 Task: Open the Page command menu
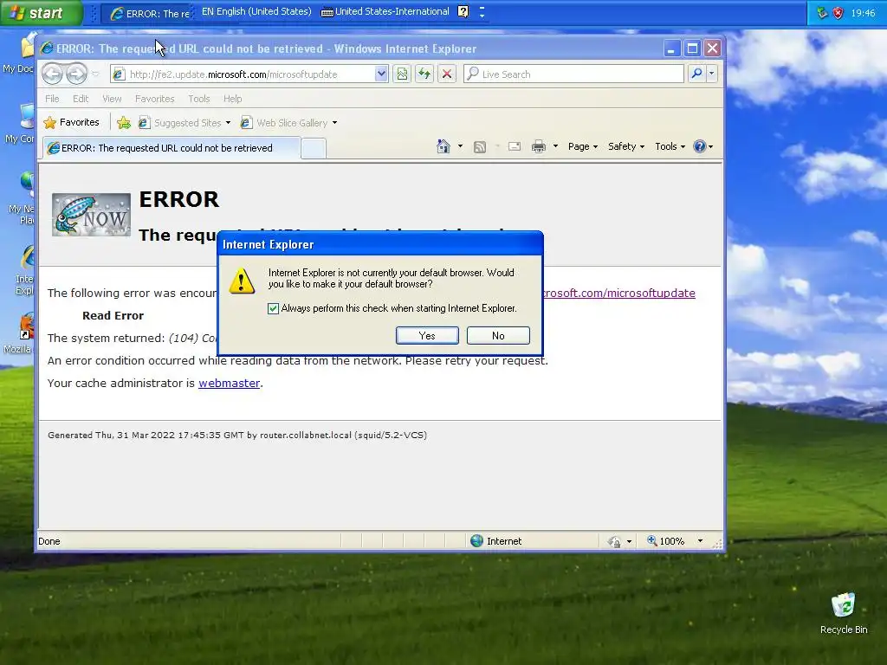coord(583,146)
